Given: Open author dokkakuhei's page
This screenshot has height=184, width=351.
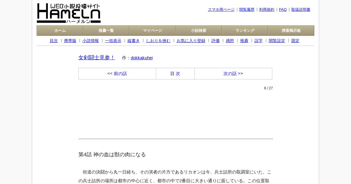Looking at the screenshot, I should click(x=142, y=58).
